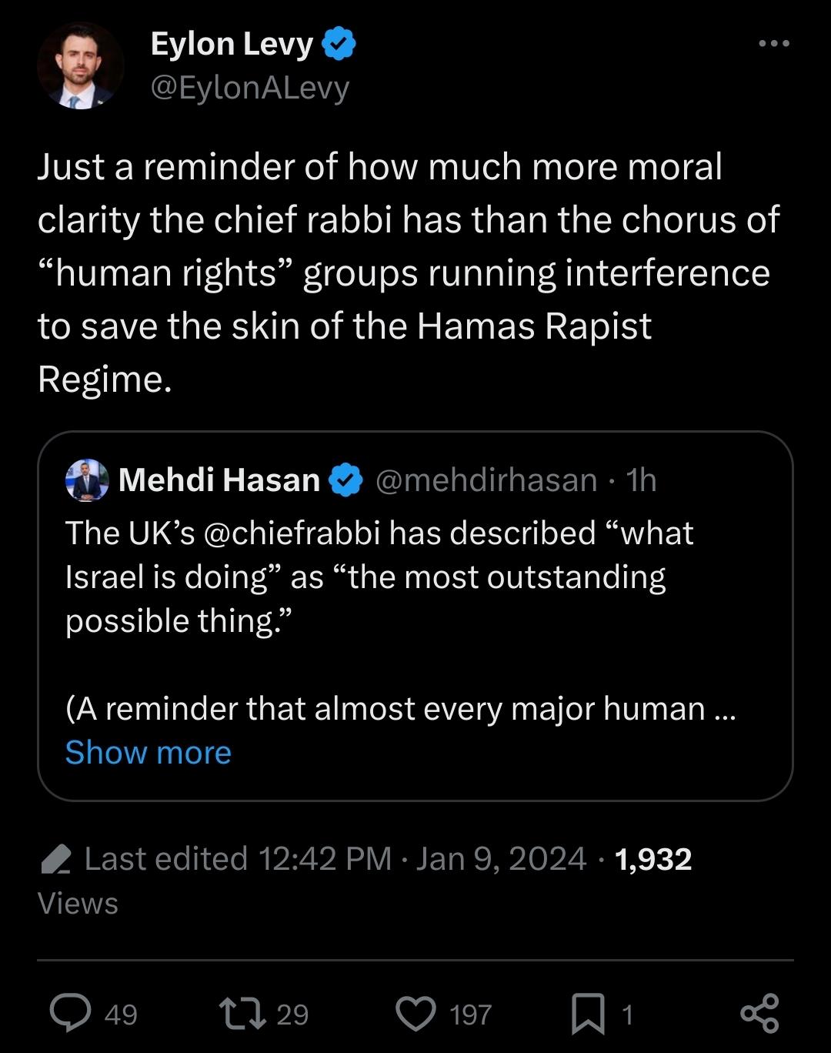The width and height of the screenshot is (831, 1053).
Task: Click Eylon Levy's blue verified badge
Action: coord(338,44)
